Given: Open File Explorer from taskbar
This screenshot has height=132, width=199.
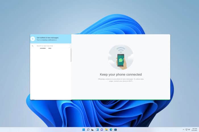Looking at the screenshot, I should 106,130.
